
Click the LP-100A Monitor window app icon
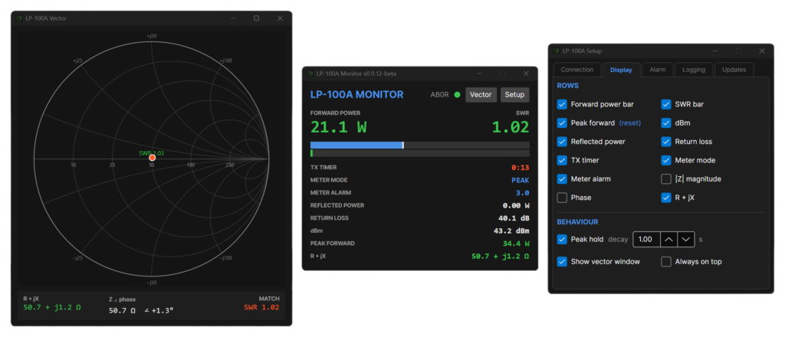310,74
